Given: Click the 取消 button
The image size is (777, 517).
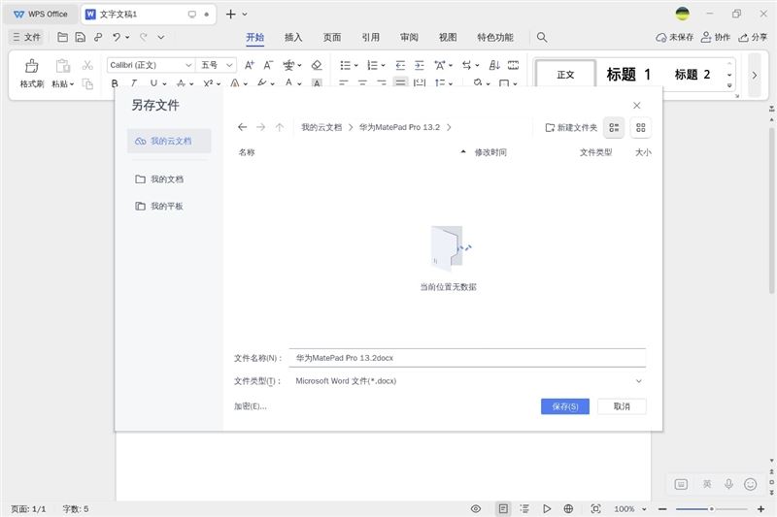Looking at the screenshot, I should pyautogui.click(x=622, y=406).
